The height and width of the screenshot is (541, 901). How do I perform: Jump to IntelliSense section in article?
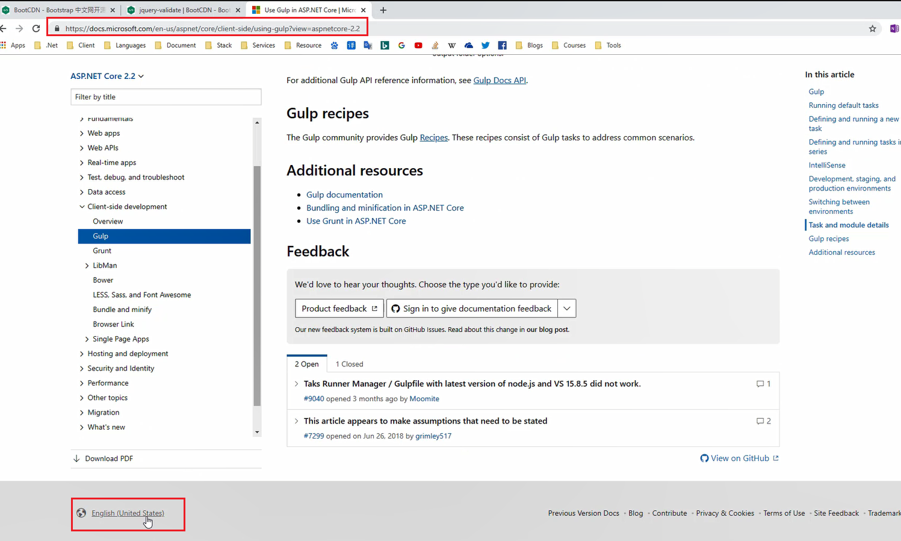827,165
